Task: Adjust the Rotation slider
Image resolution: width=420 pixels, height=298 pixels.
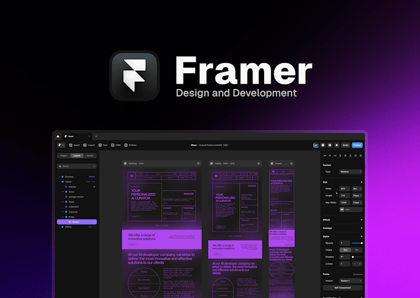Action: (358, 257)
